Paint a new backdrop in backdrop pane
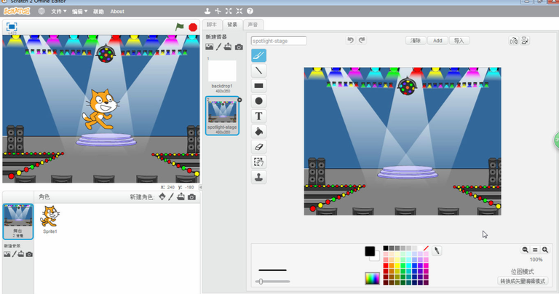Image resolution: width=559 pixels, height=294 pixels. pos(218,47)
